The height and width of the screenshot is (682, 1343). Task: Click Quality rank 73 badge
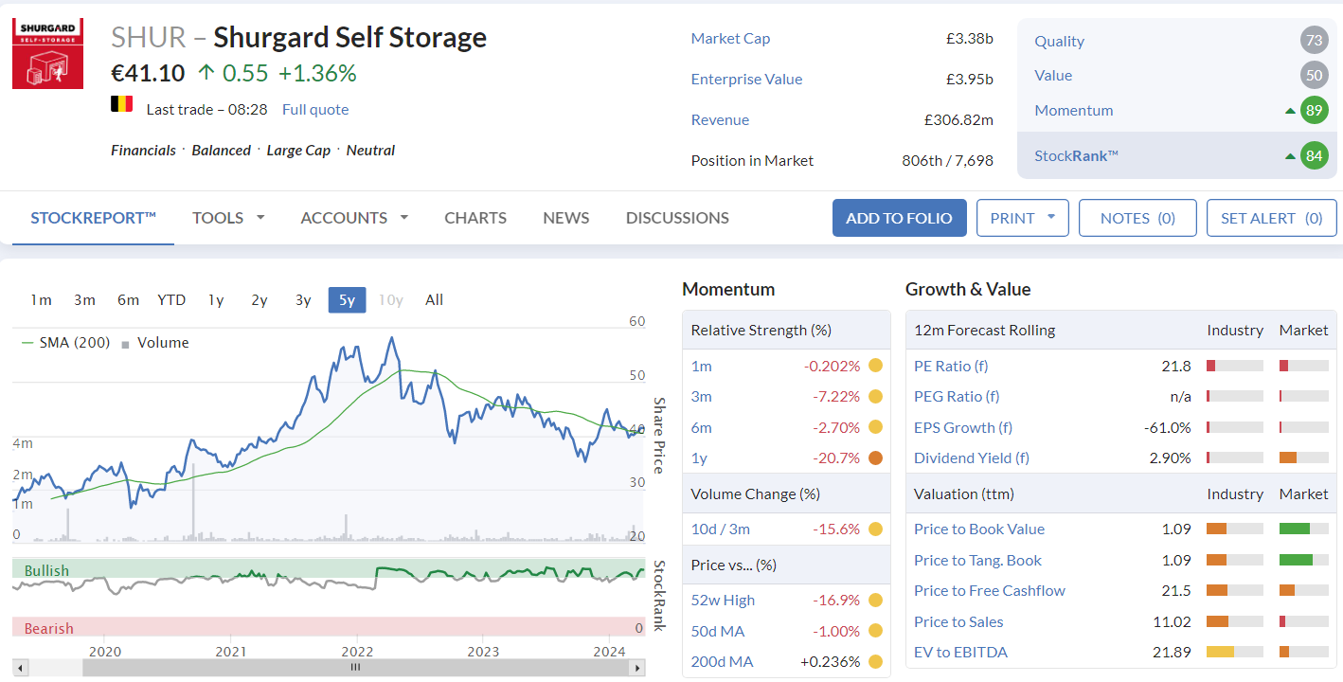click(x=1314, y=41)
